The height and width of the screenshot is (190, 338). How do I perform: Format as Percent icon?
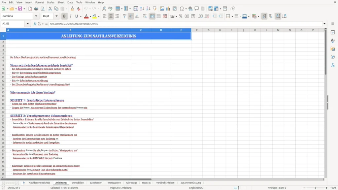(x=181, y=16)
